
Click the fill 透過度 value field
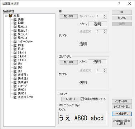100,71
